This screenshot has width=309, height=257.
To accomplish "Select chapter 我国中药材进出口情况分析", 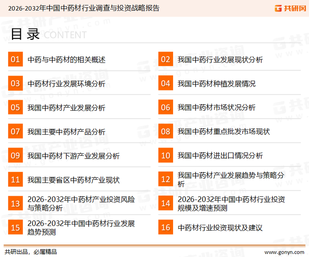I will tap(220, 156).
